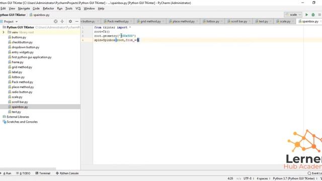Image resolution: width=322 pixels, height=181 pixels.
Task: Close the listbox.py tab
Action: point(222,21)
